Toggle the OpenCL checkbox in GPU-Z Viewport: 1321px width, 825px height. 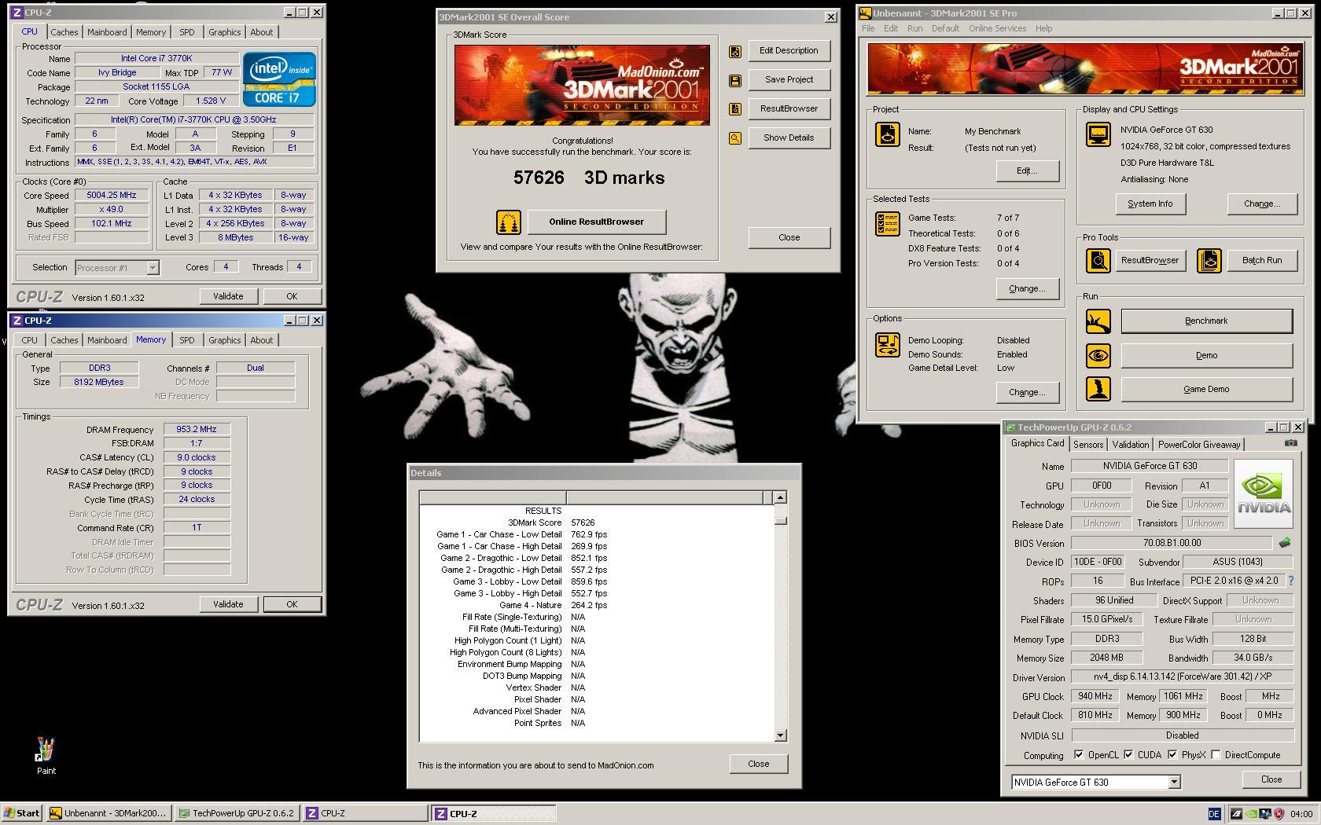point(1079,755)
